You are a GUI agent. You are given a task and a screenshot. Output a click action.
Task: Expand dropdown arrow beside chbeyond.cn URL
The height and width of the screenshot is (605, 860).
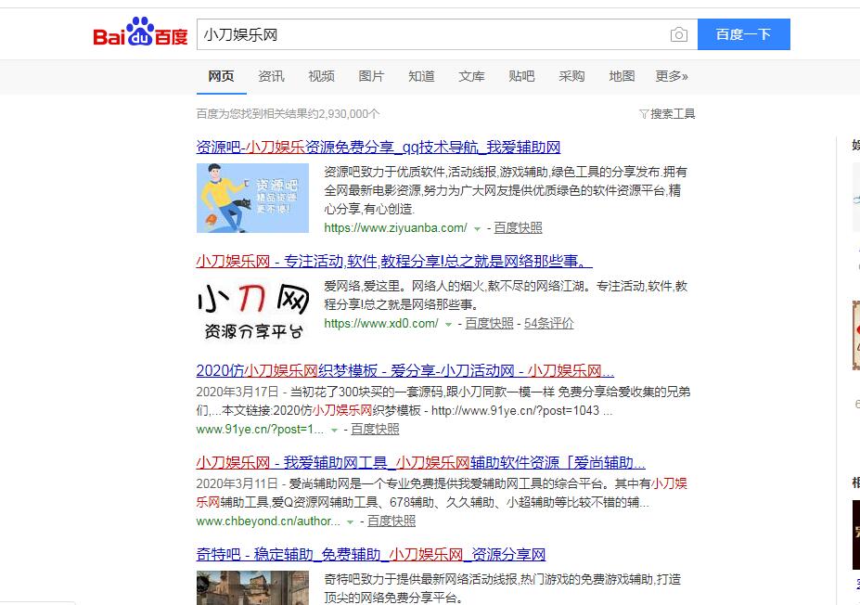[350, 522]
